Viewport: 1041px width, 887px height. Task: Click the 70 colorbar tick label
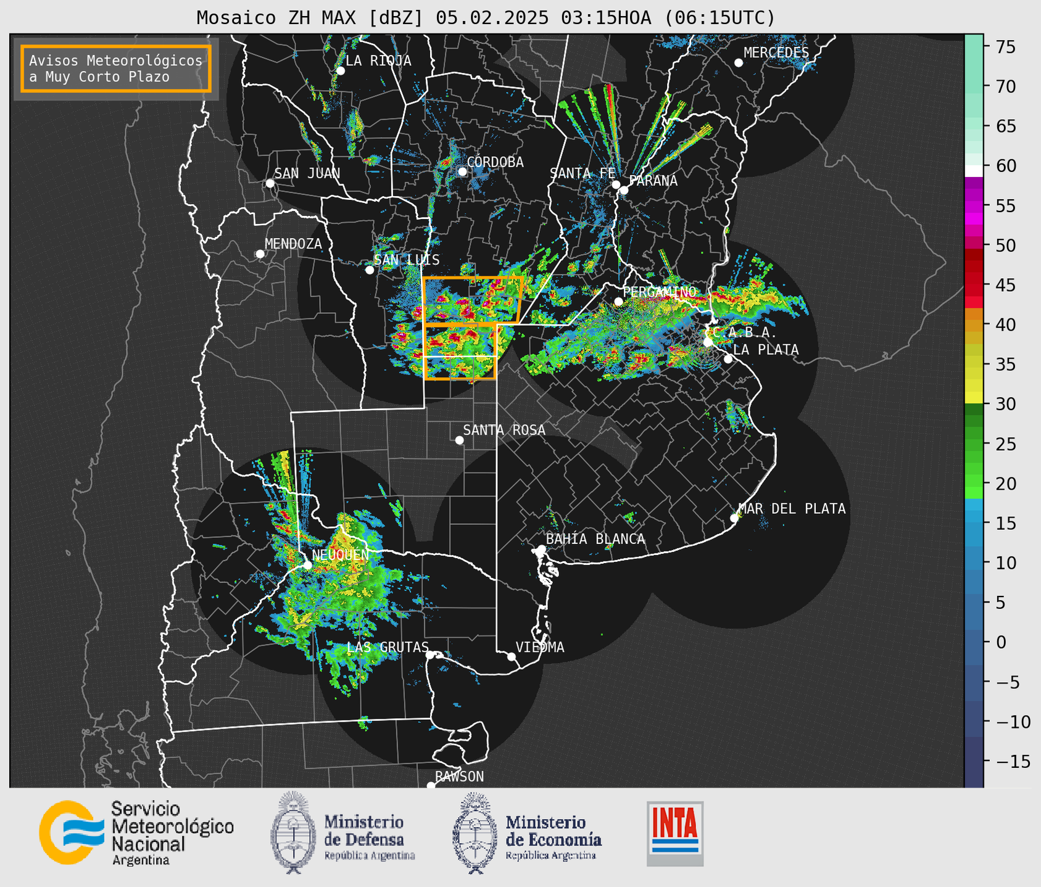(1005, 87)
